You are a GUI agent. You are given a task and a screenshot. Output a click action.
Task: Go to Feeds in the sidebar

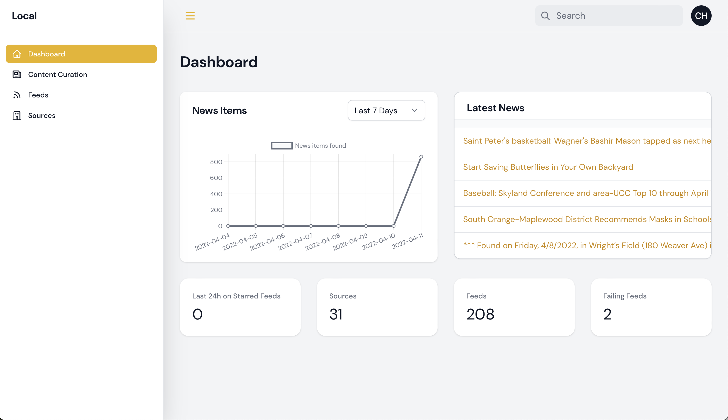(x=38, y=95)
